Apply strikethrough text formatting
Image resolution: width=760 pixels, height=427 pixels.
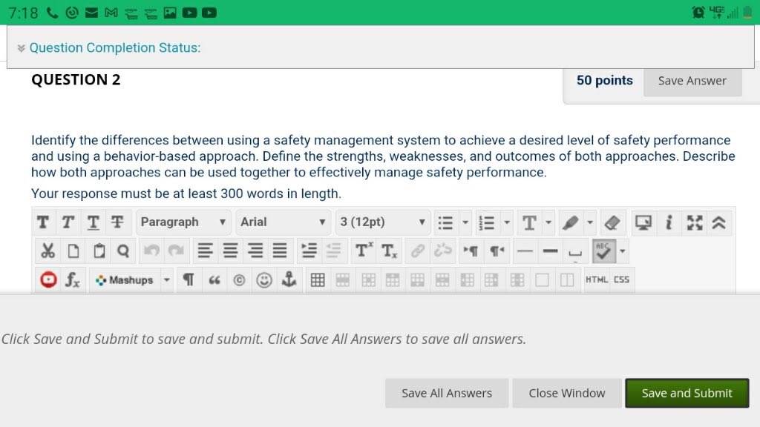117,222
